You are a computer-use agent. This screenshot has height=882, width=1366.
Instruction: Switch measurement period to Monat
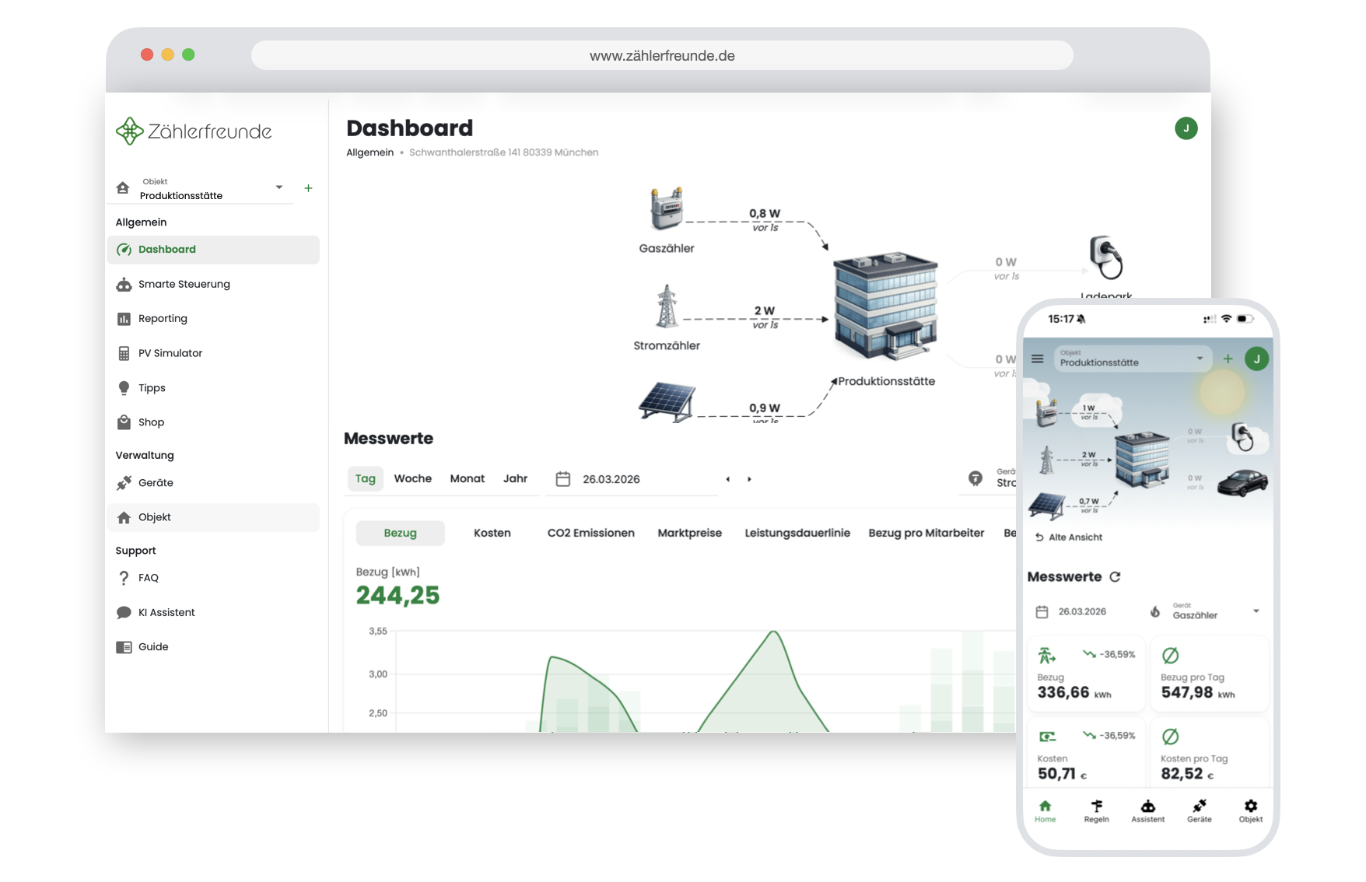(467, 478)
